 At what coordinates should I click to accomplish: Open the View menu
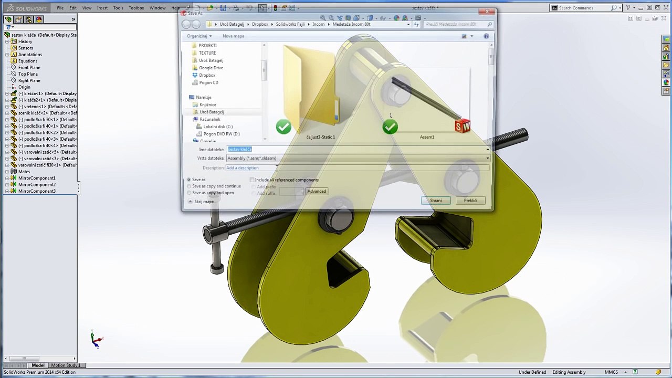coord(87,8)
